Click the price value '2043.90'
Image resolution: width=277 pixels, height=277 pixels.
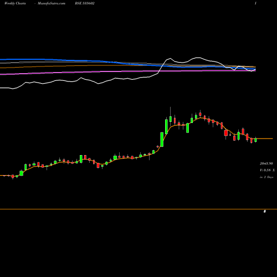266,163
